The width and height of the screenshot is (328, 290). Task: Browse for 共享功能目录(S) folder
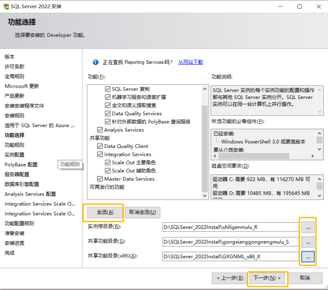click(x=308, y=242)
